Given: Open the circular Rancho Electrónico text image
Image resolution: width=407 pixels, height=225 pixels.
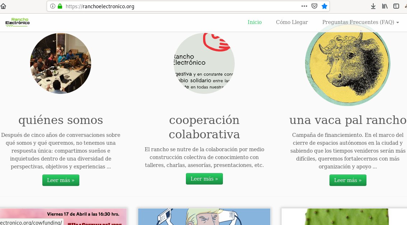Looking at the screenshot, I should pos(204,63).
